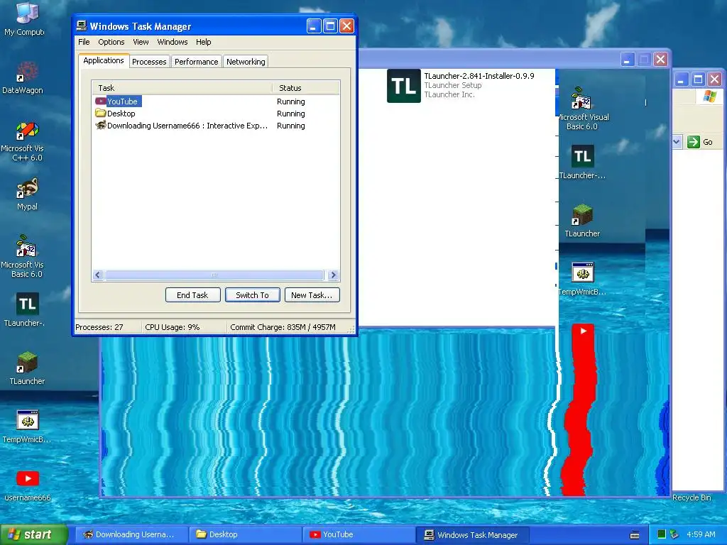
Task: Open the Windows menu in Task Manager
Action: tap(173, 42)
